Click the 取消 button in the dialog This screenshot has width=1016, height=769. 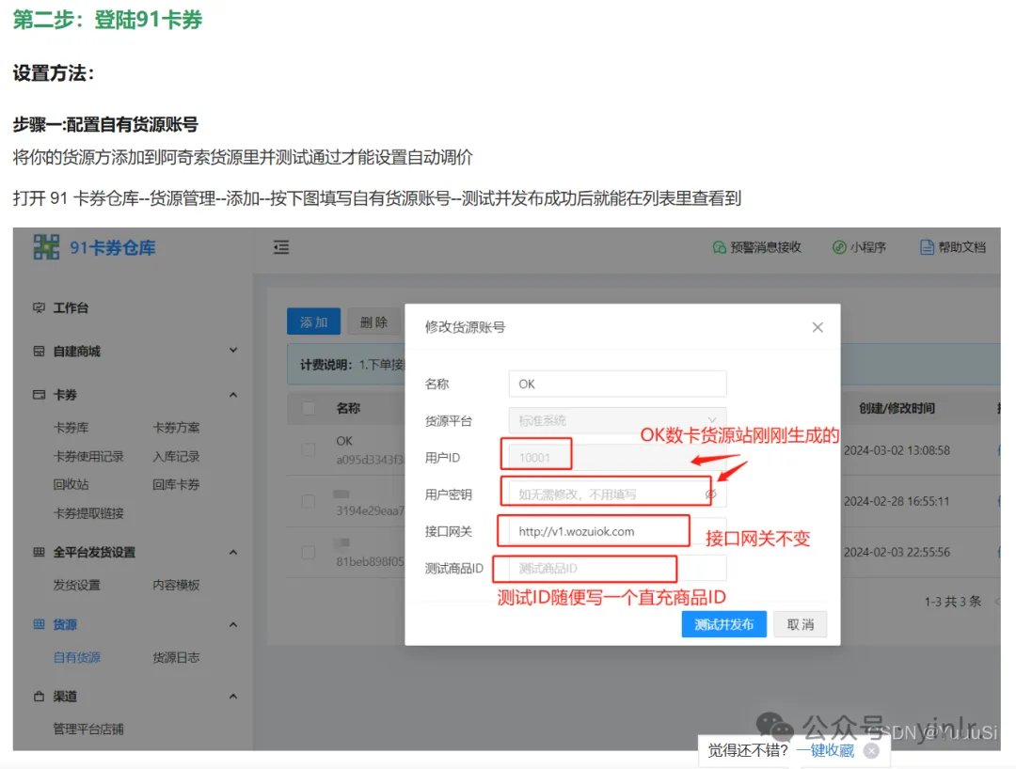click(801, 624)
